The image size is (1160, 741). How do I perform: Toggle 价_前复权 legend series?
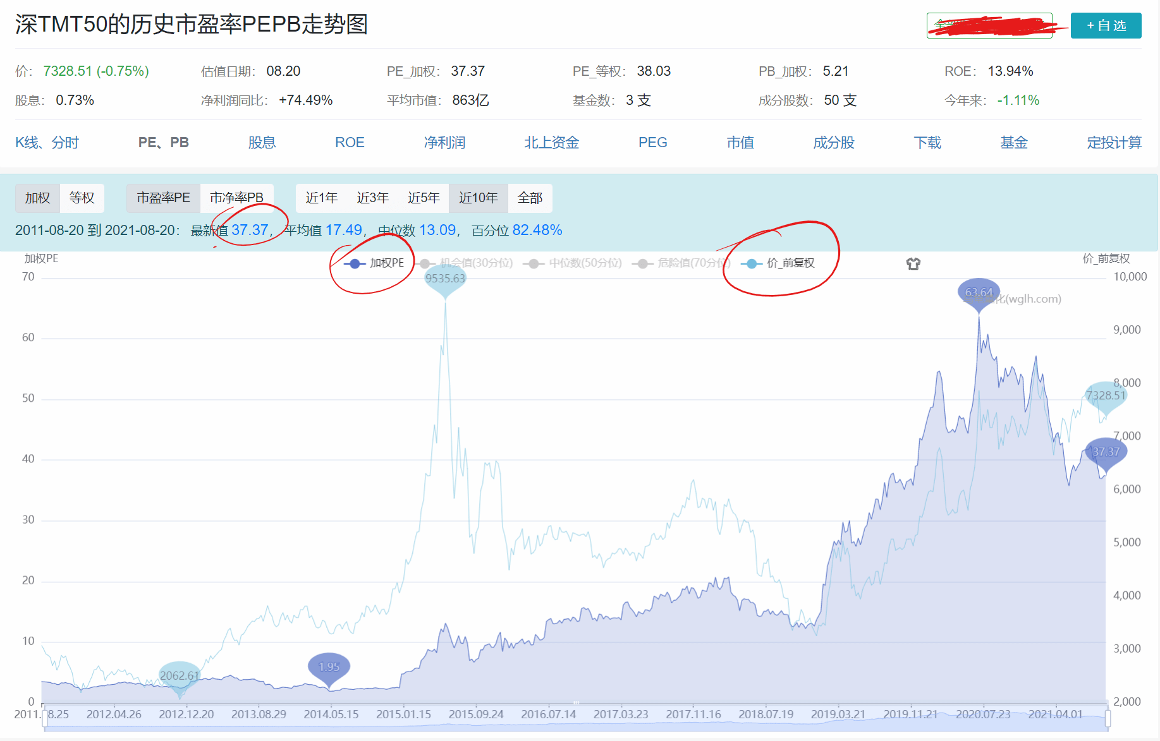(778, 263)
